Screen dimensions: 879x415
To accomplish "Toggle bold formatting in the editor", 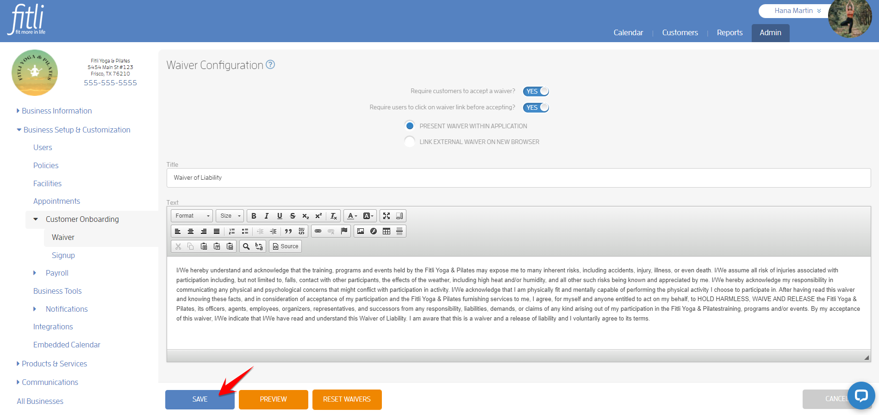I will click(254, 216).
